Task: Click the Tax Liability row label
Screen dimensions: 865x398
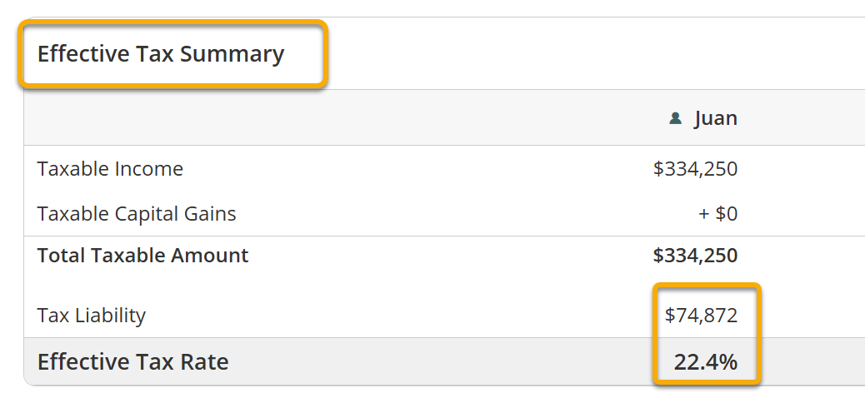Action: click(92, 316)
